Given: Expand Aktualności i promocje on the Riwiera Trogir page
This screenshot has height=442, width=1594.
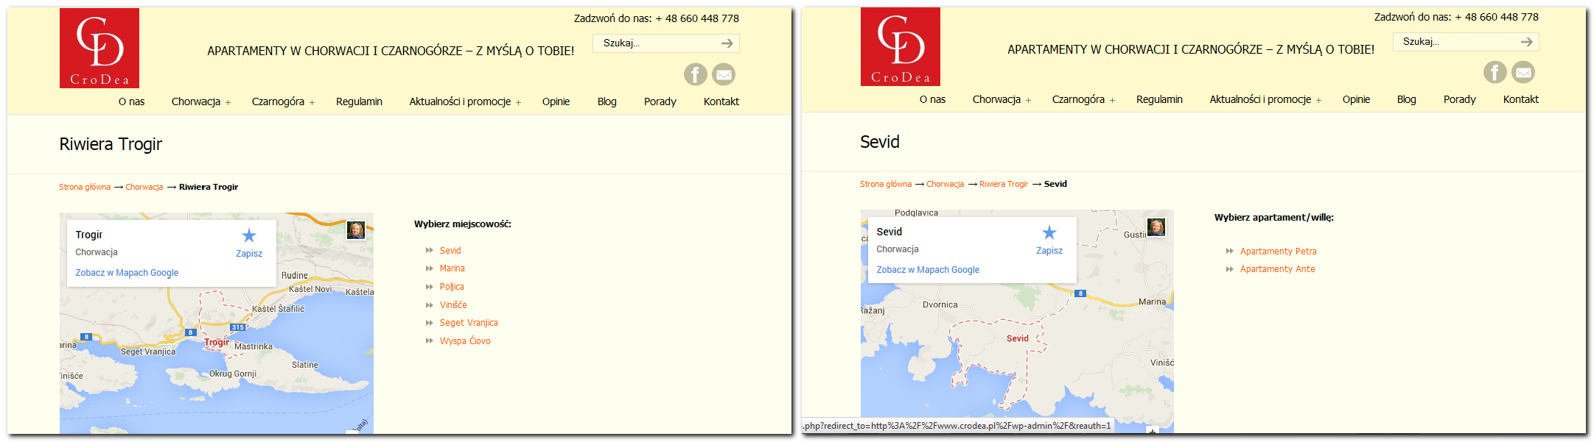Looking at the screenshot, I should point(518,103).
